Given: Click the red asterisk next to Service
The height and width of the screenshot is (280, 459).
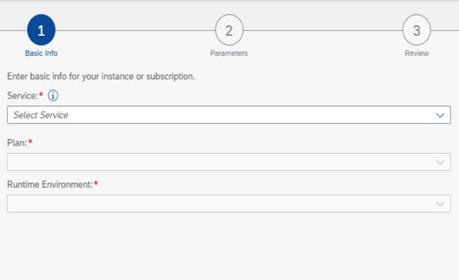Looking at the screenshot, I should (x=41, y=94).
